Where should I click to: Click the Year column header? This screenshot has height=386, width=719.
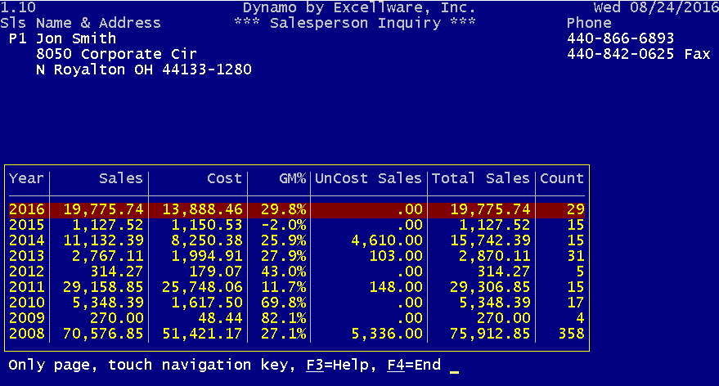[27, 178]
